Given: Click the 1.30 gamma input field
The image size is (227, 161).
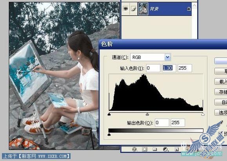Looking at the screenshot, I should click(169, 68).
